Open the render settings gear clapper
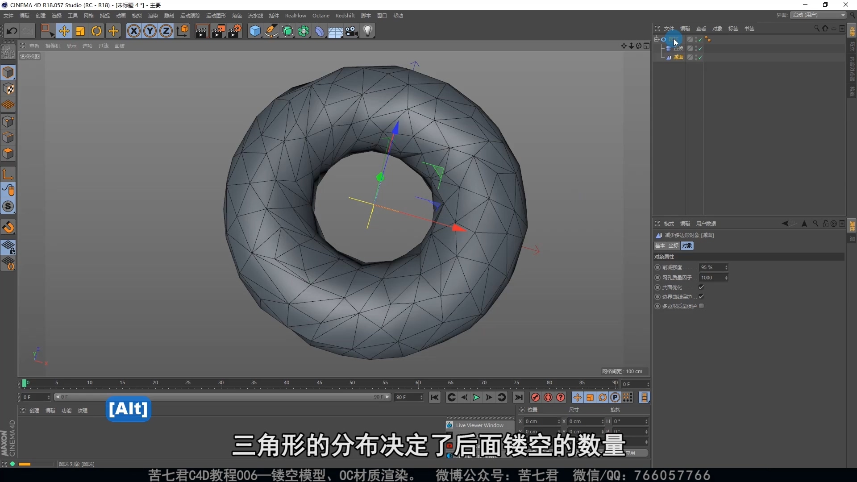This screenshot has height=482, width=857. (235, 31)
